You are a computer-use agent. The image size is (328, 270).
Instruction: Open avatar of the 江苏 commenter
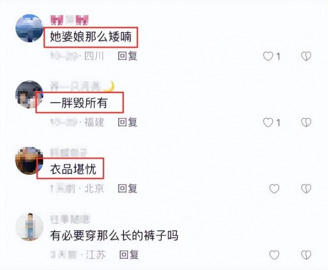[30, 227]
